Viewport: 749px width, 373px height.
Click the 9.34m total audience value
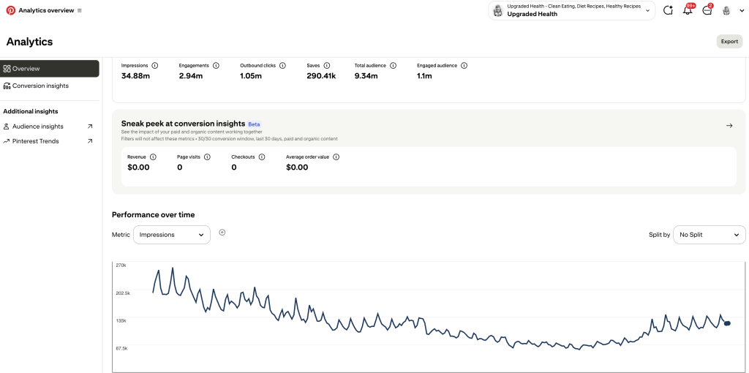tap(366, 75)
